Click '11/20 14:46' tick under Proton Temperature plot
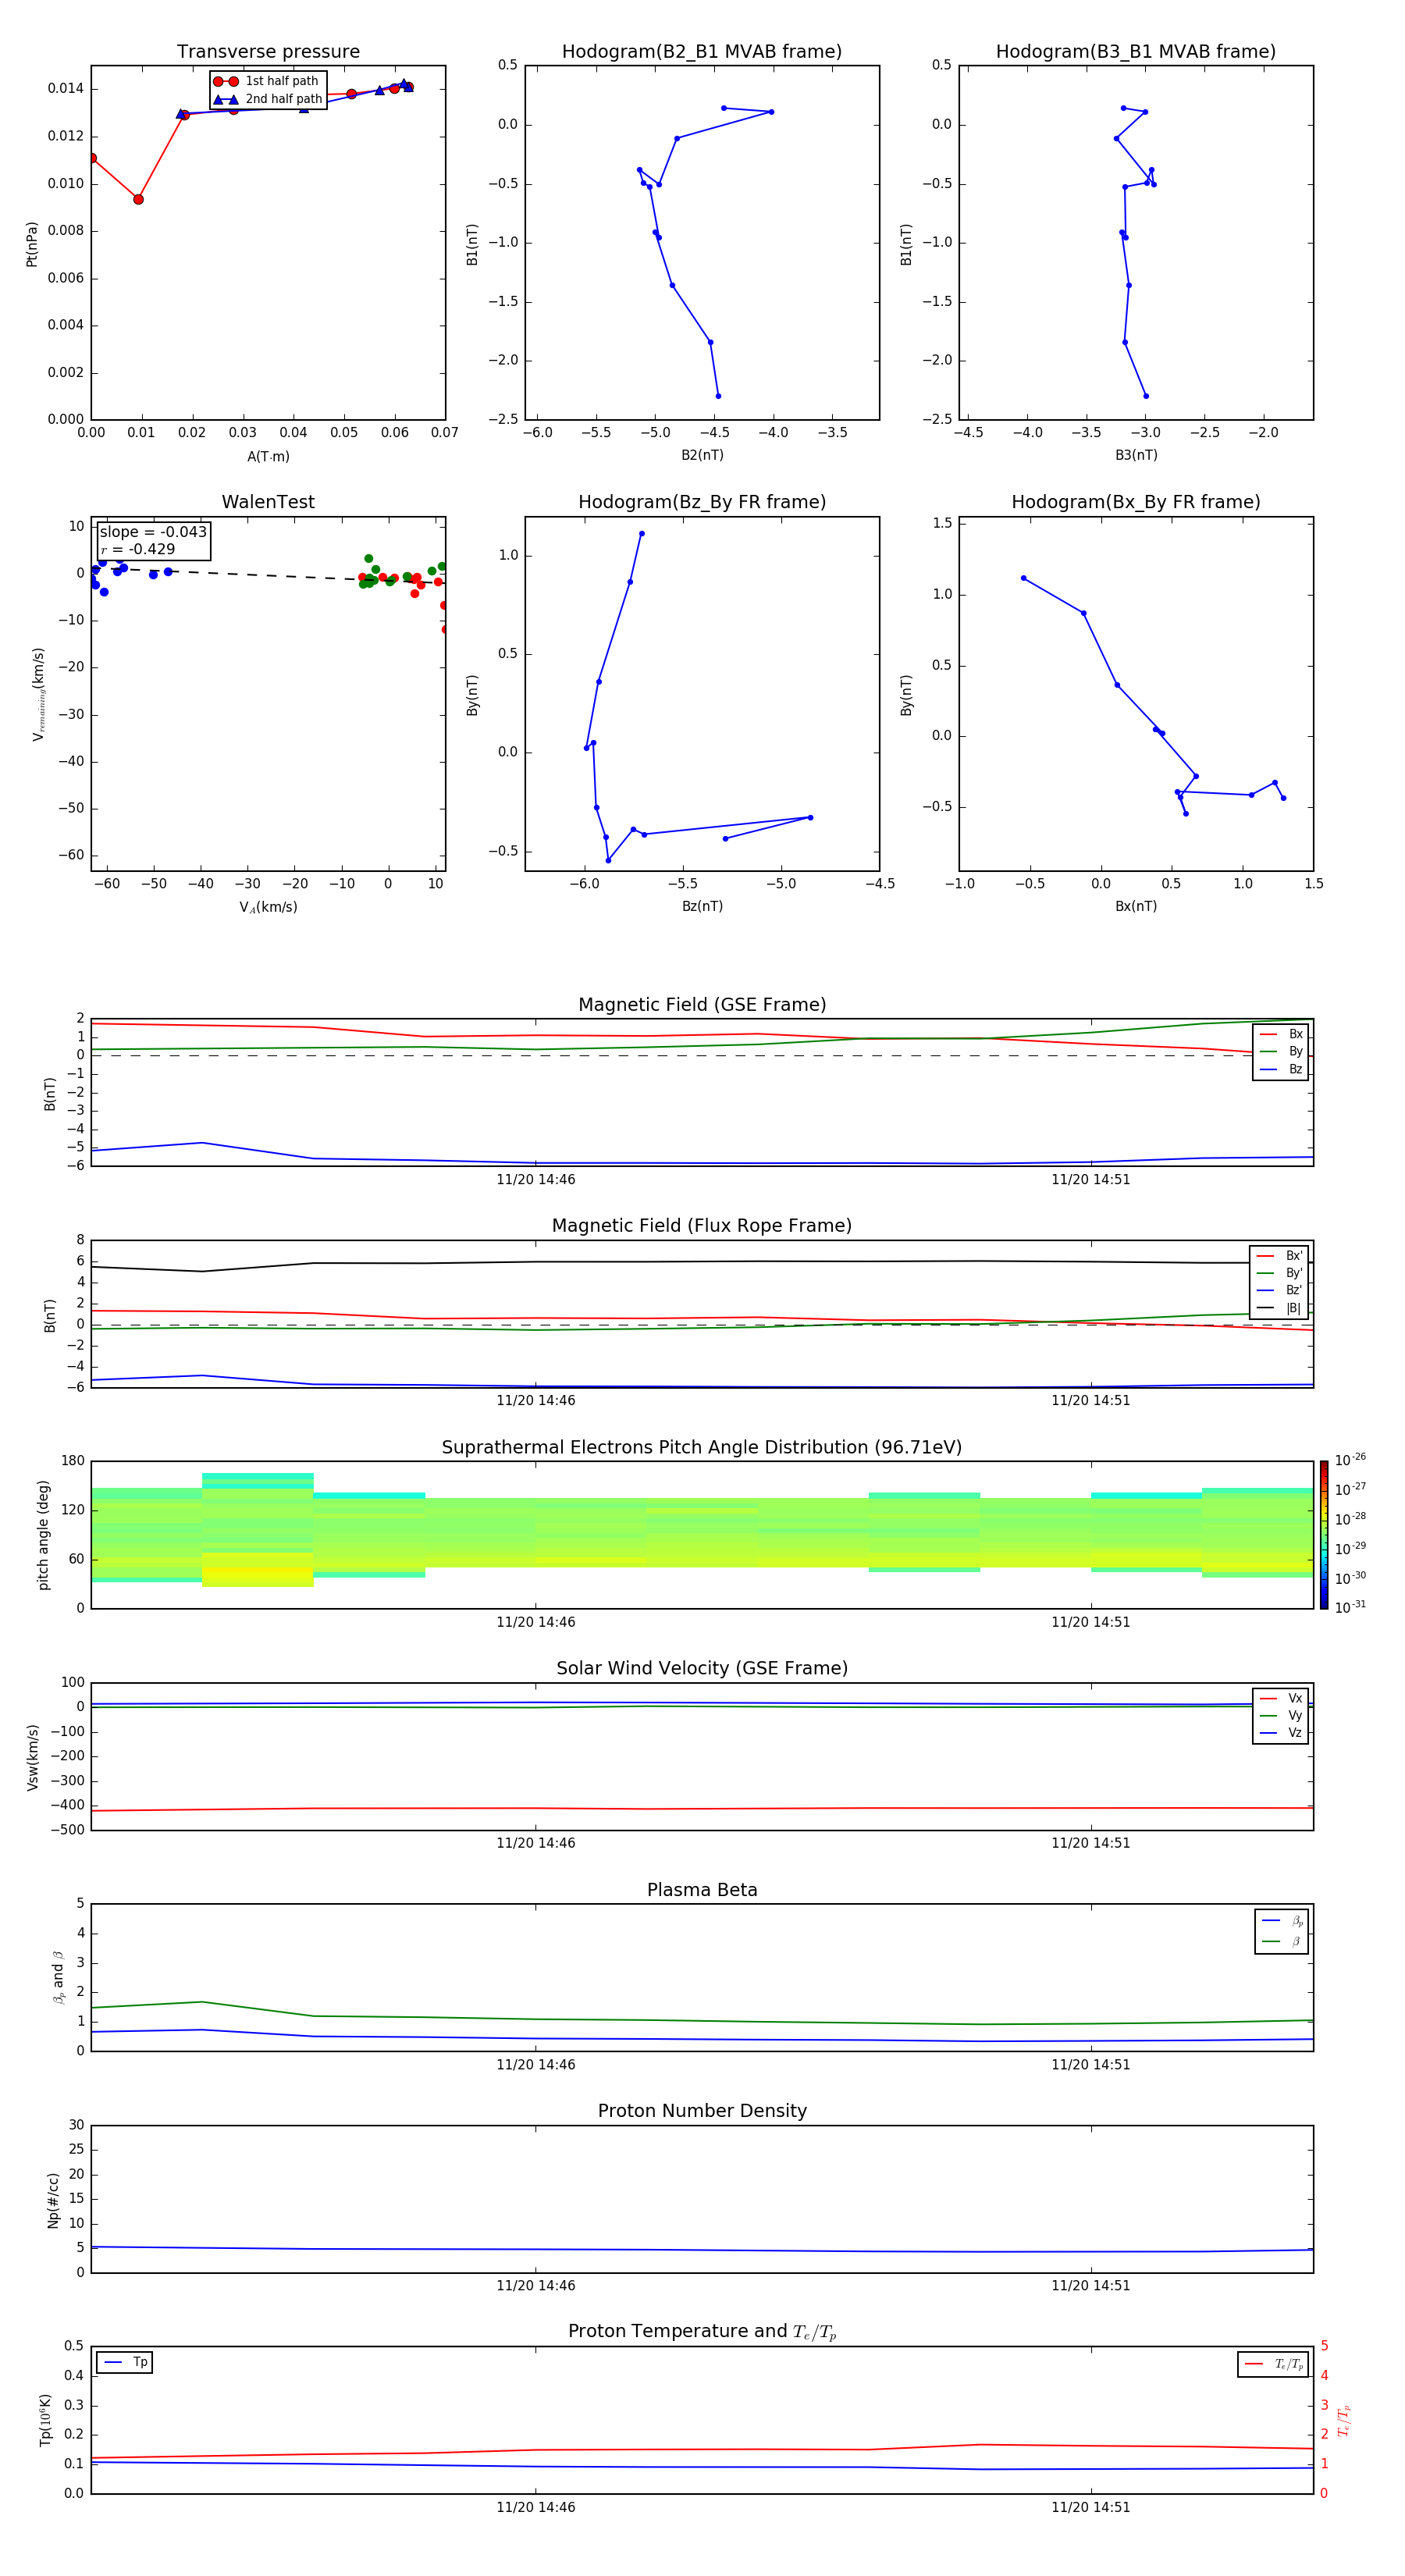 coord(536,2507)
